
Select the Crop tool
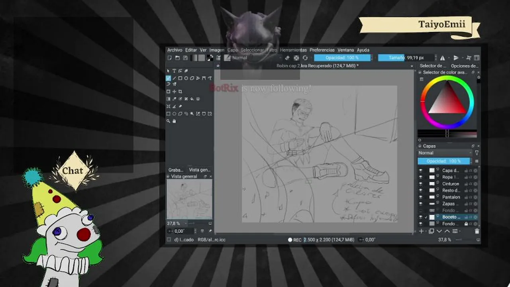180,92
